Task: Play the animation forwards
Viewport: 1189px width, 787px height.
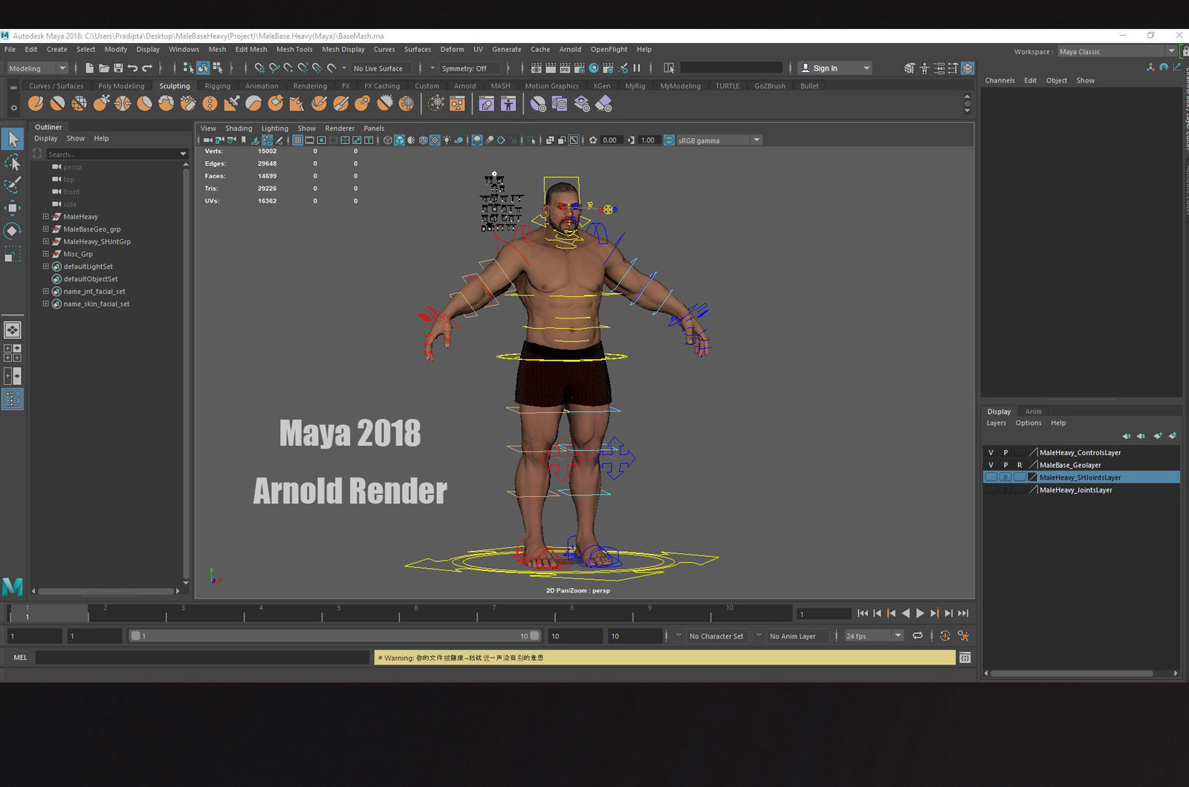Action: [920, 613]
